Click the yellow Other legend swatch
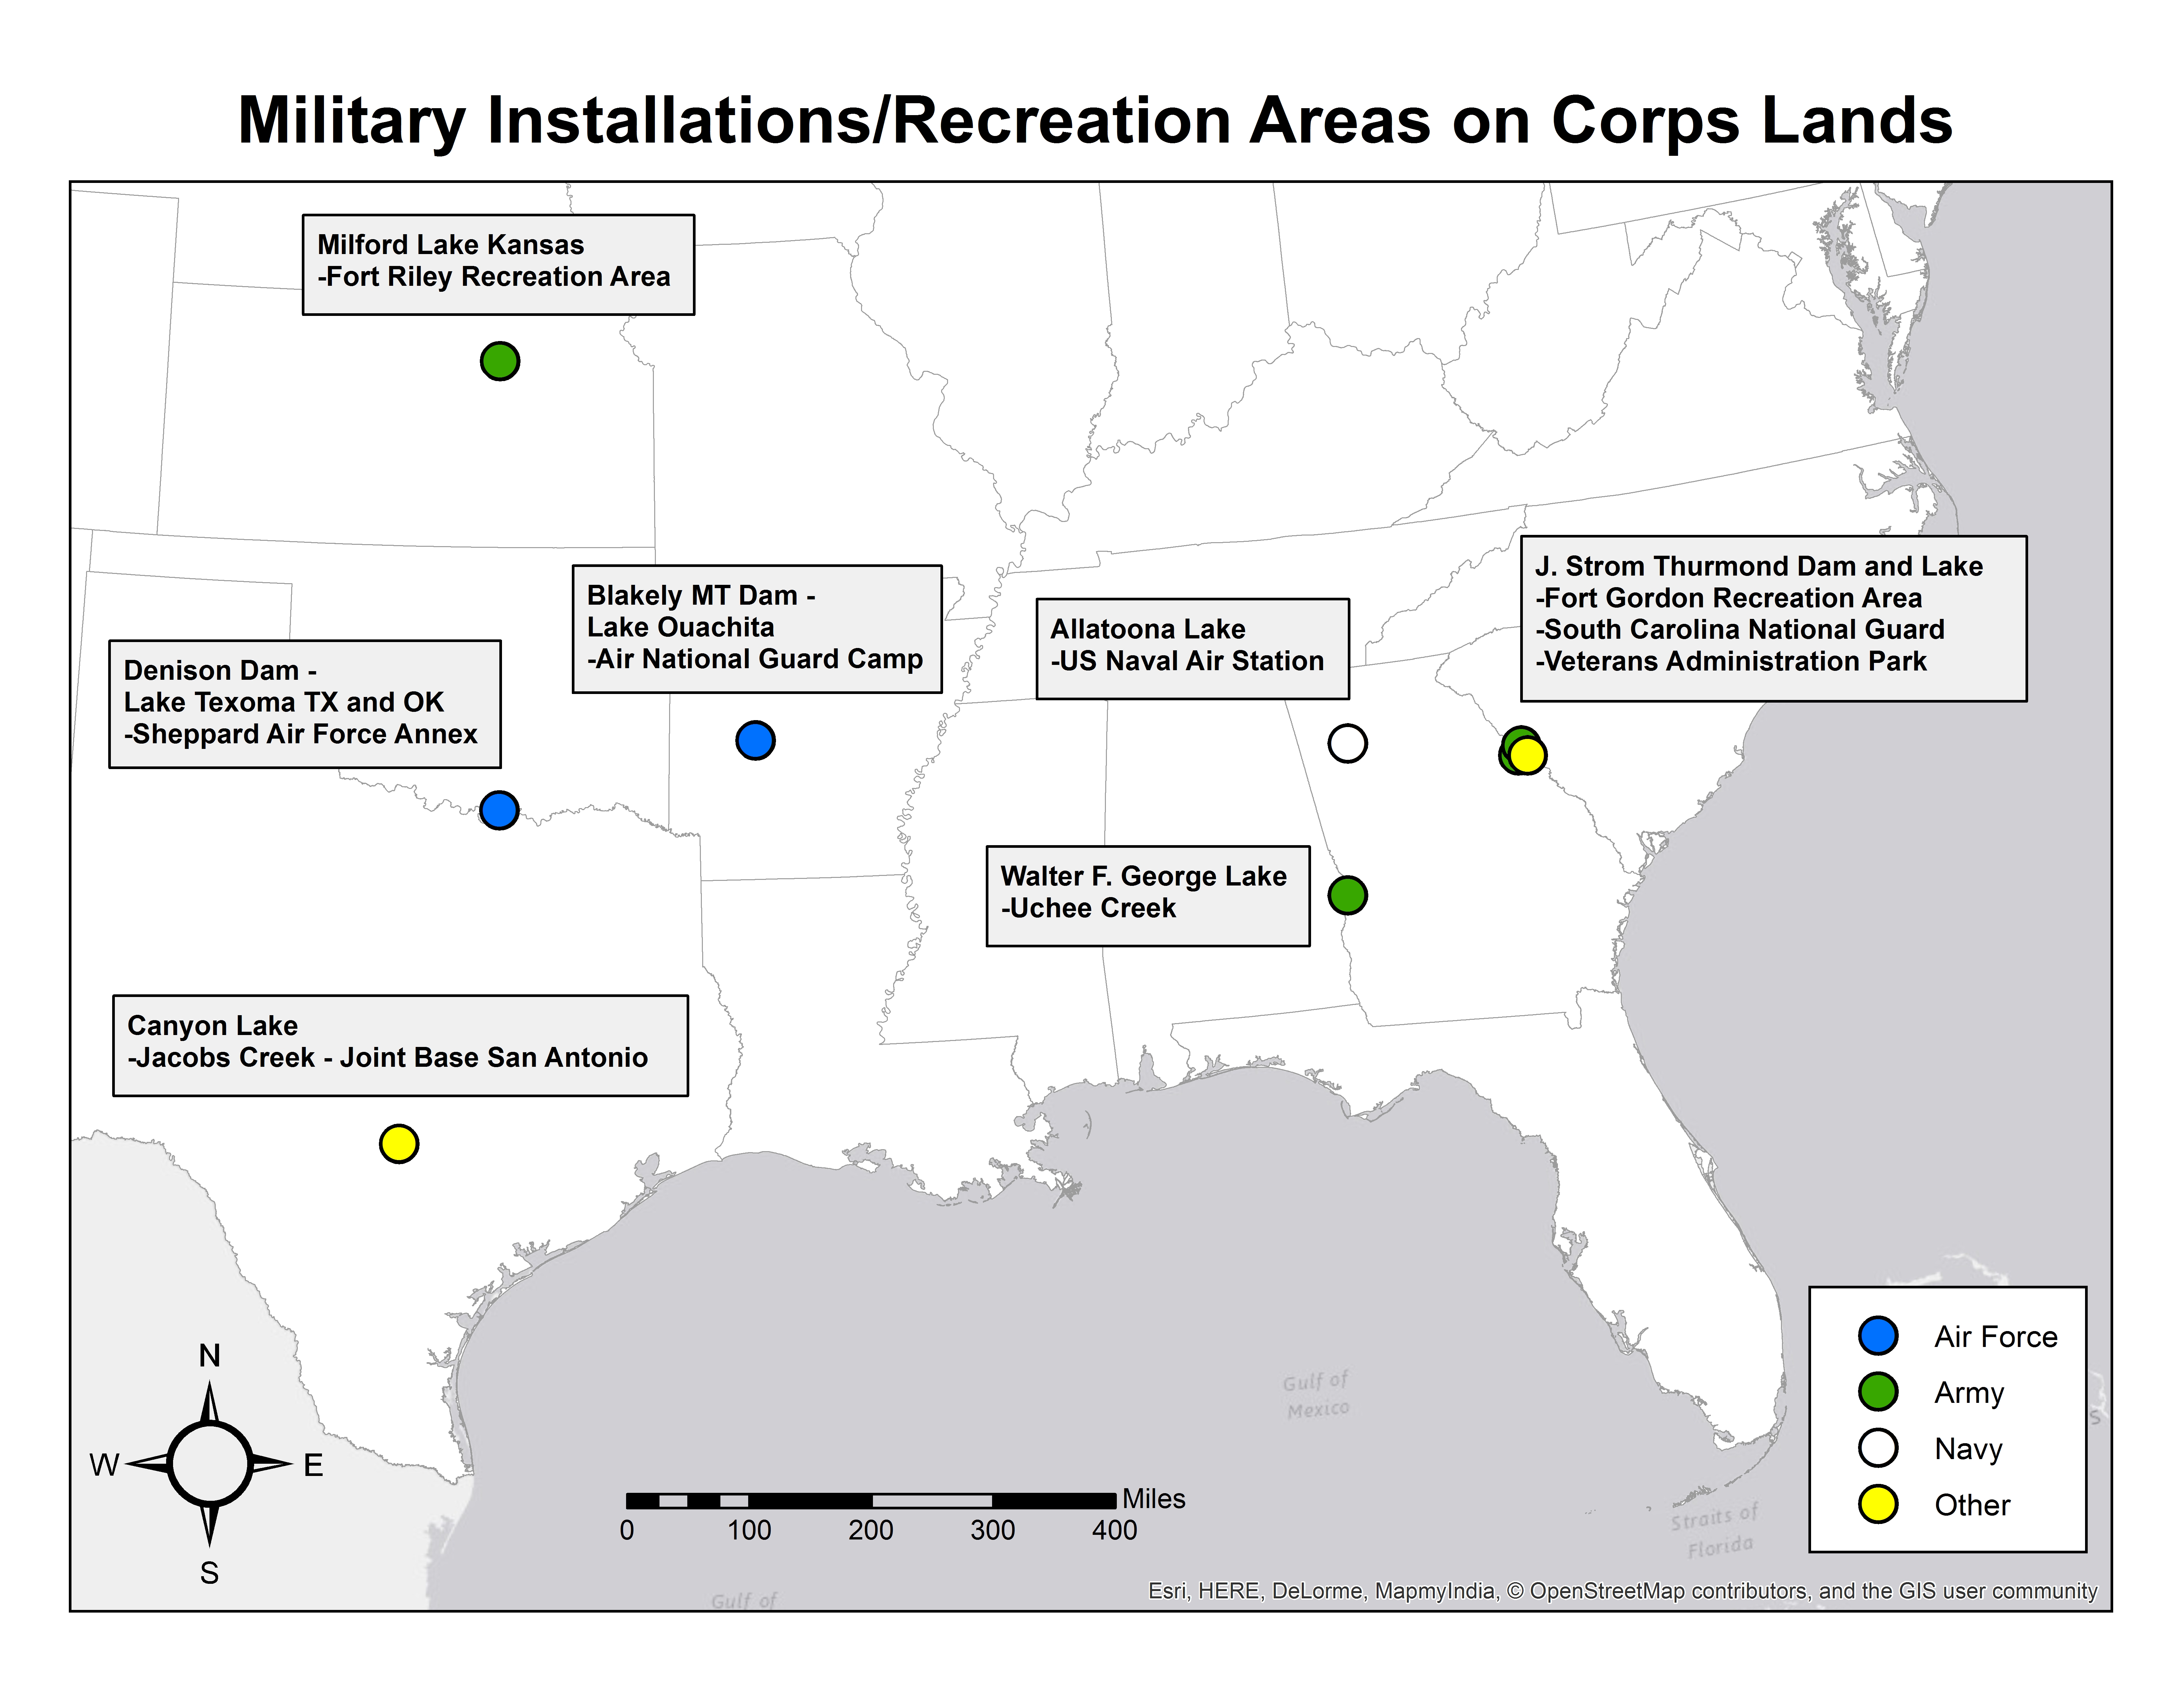The image size is (2184, 1687). coord(1878,1504)
